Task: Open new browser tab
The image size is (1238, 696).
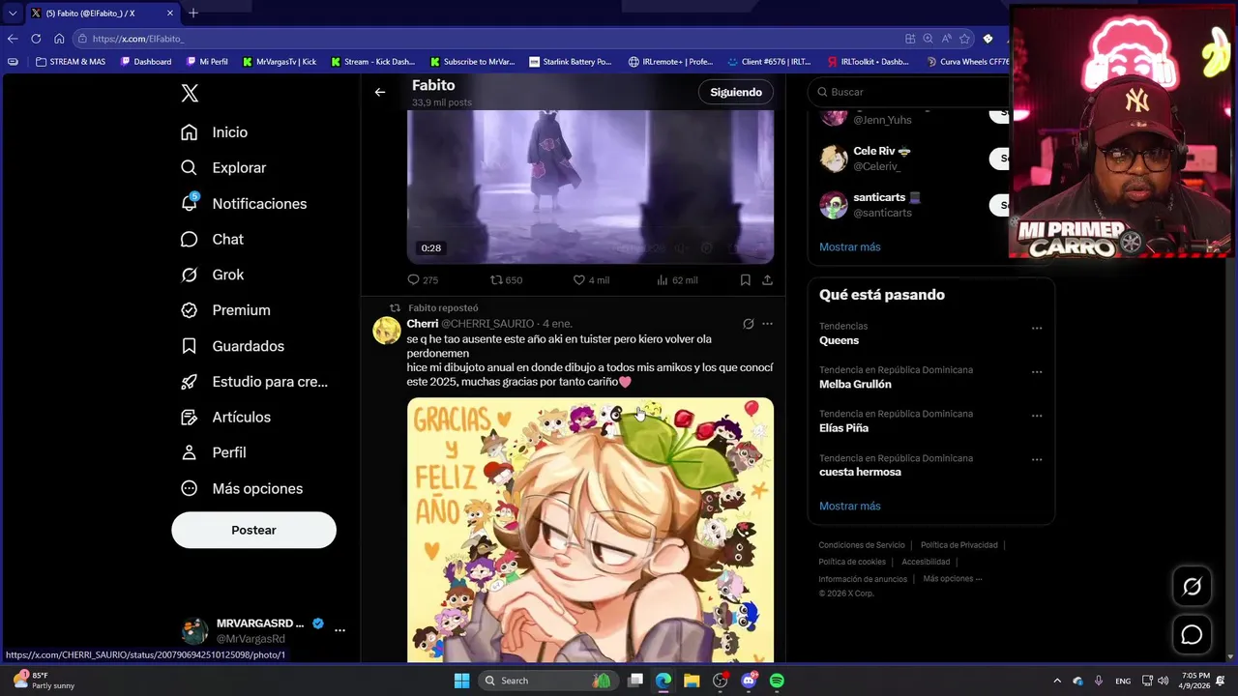Action: [x=193, y=14]
